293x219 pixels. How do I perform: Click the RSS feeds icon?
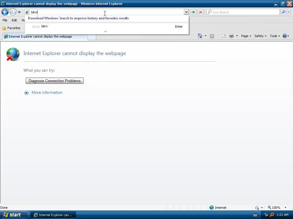coord(212,36)
